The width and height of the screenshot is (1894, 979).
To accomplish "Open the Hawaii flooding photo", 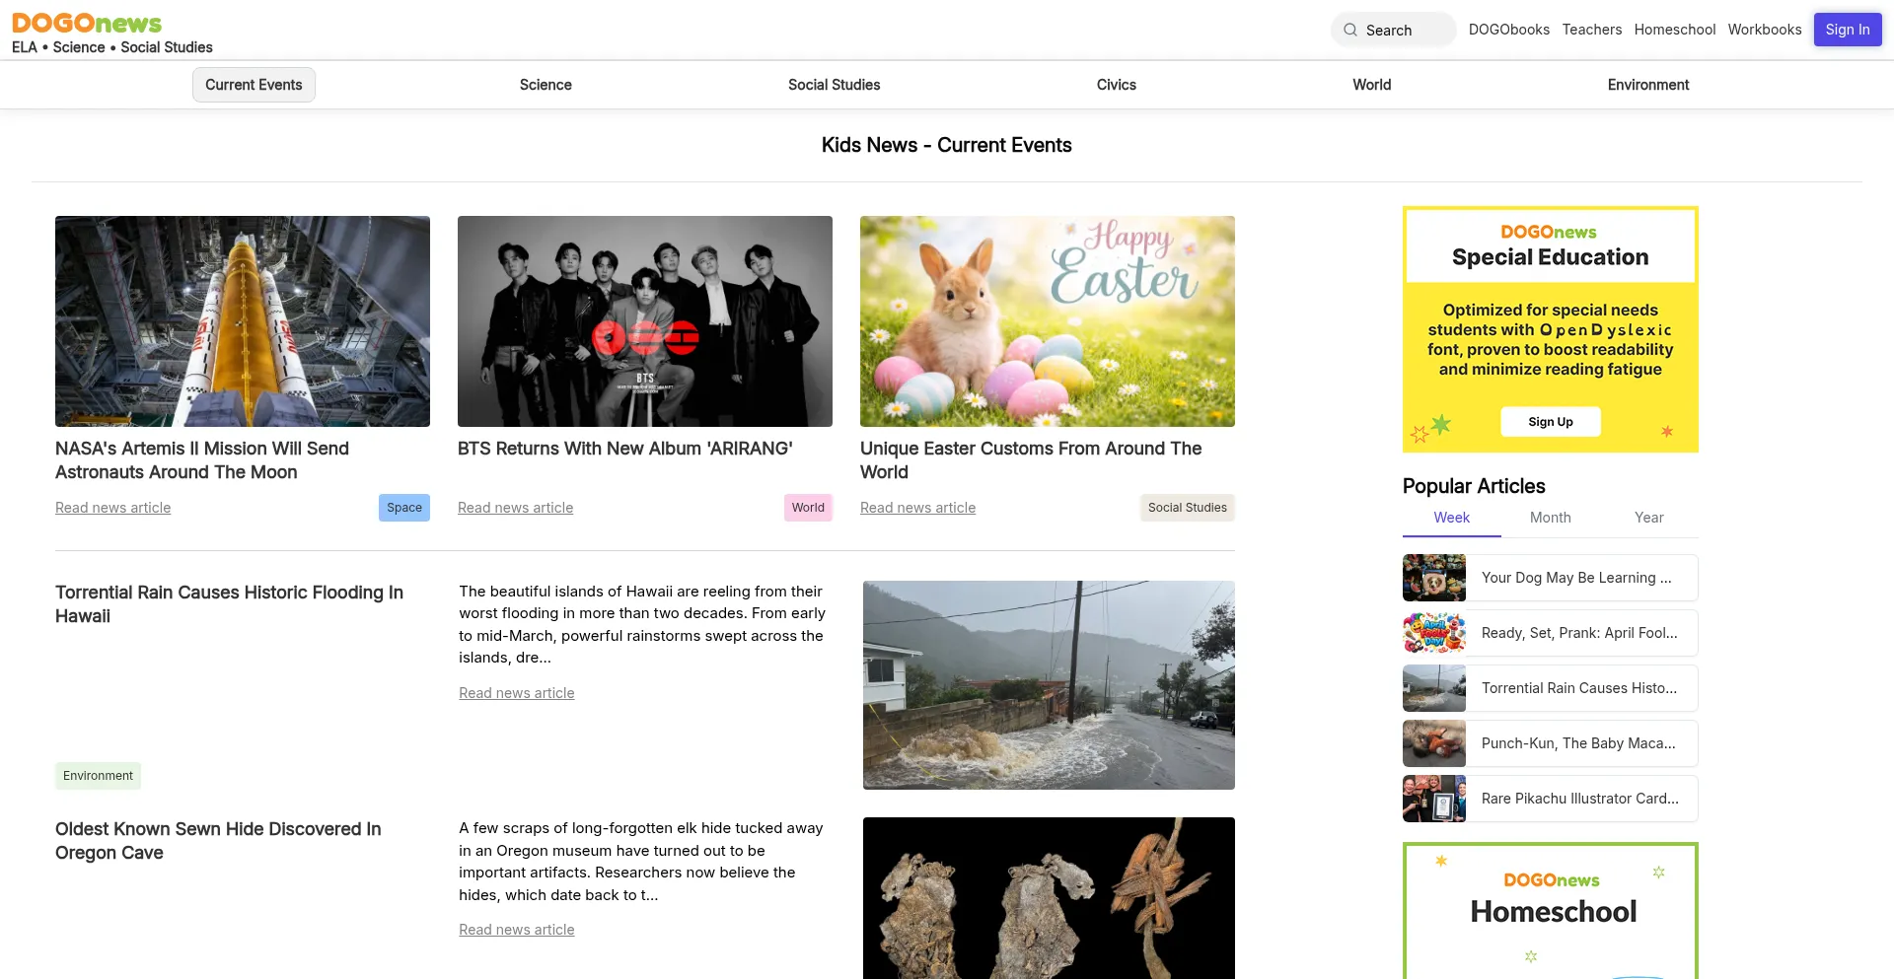I will click(1049, 685).
